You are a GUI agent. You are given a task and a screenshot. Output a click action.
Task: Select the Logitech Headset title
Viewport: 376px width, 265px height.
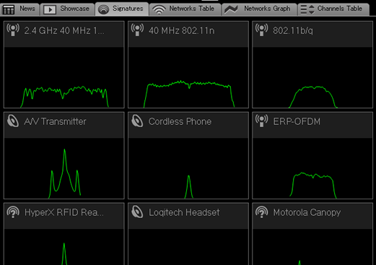pyautogui.click(x=184, y=212)
